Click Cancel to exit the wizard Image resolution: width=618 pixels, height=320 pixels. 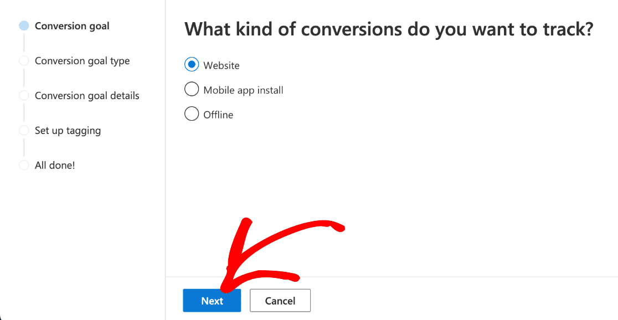(x=280, y=300)
